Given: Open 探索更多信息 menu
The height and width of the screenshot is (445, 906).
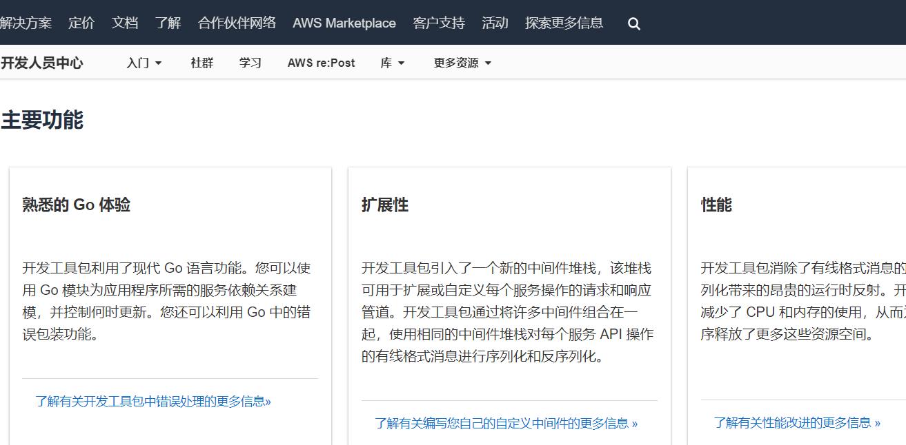Looking at the screenshot, I should point(564,23).
